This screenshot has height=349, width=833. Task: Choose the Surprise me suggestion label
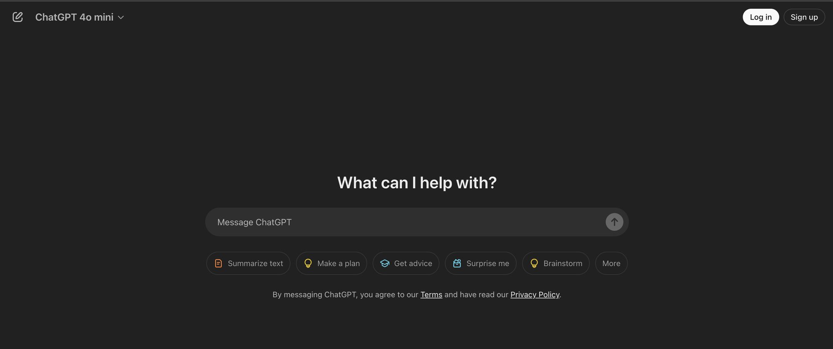(x=487, y=263)
